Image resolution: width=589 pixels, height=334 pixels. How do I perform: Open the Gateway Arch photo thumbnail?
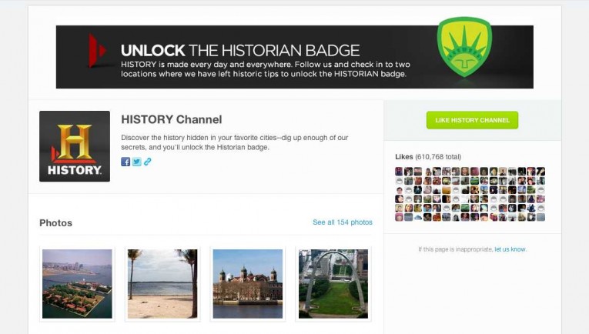pos(333,284)
